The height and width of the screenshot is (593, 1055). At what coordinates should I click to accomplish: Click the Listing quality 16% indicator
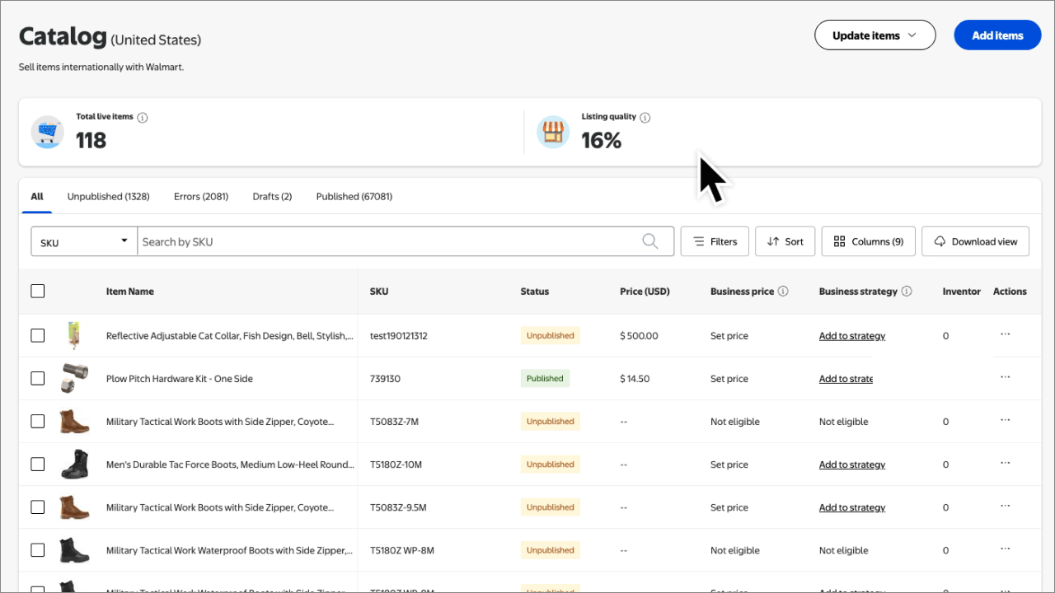point(602,140)
